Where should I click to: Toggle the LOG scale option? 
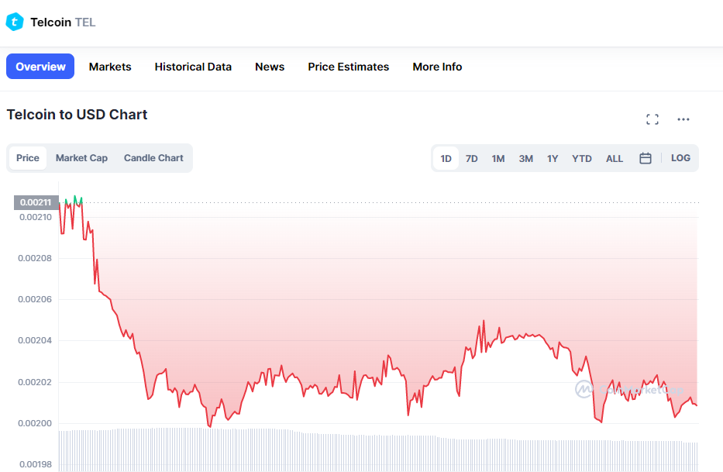click(x=680, y=158)
